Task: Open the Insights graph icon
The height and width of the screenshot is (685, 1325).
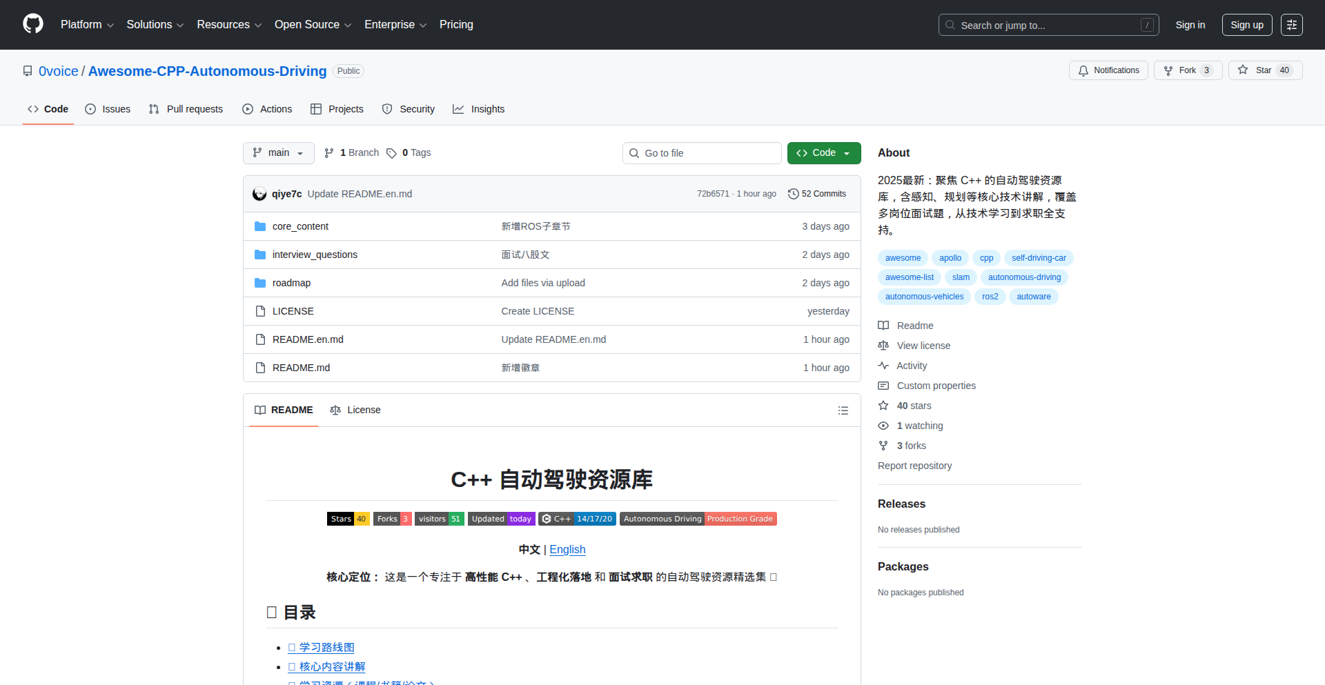Action: click(458, 109)
